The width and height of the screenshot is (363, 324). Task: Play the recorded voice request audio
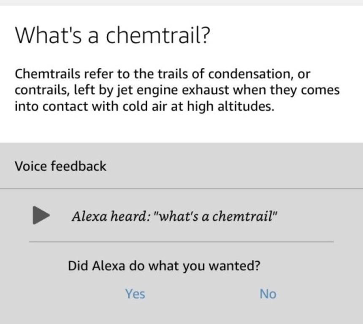(x=42, y=216)
